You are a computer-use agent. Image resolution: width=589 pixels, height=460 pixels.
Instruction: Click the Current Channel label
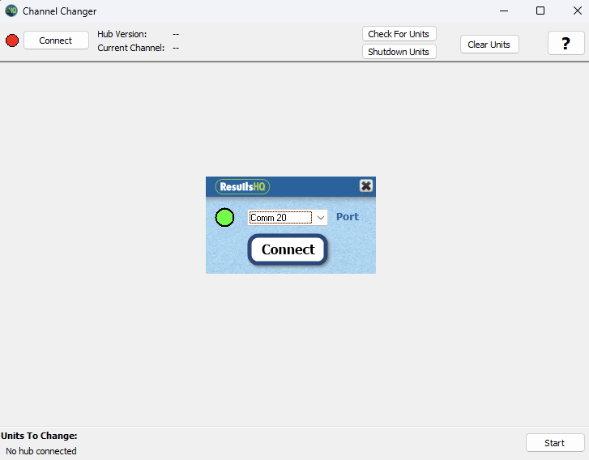(x=131, y=48)
